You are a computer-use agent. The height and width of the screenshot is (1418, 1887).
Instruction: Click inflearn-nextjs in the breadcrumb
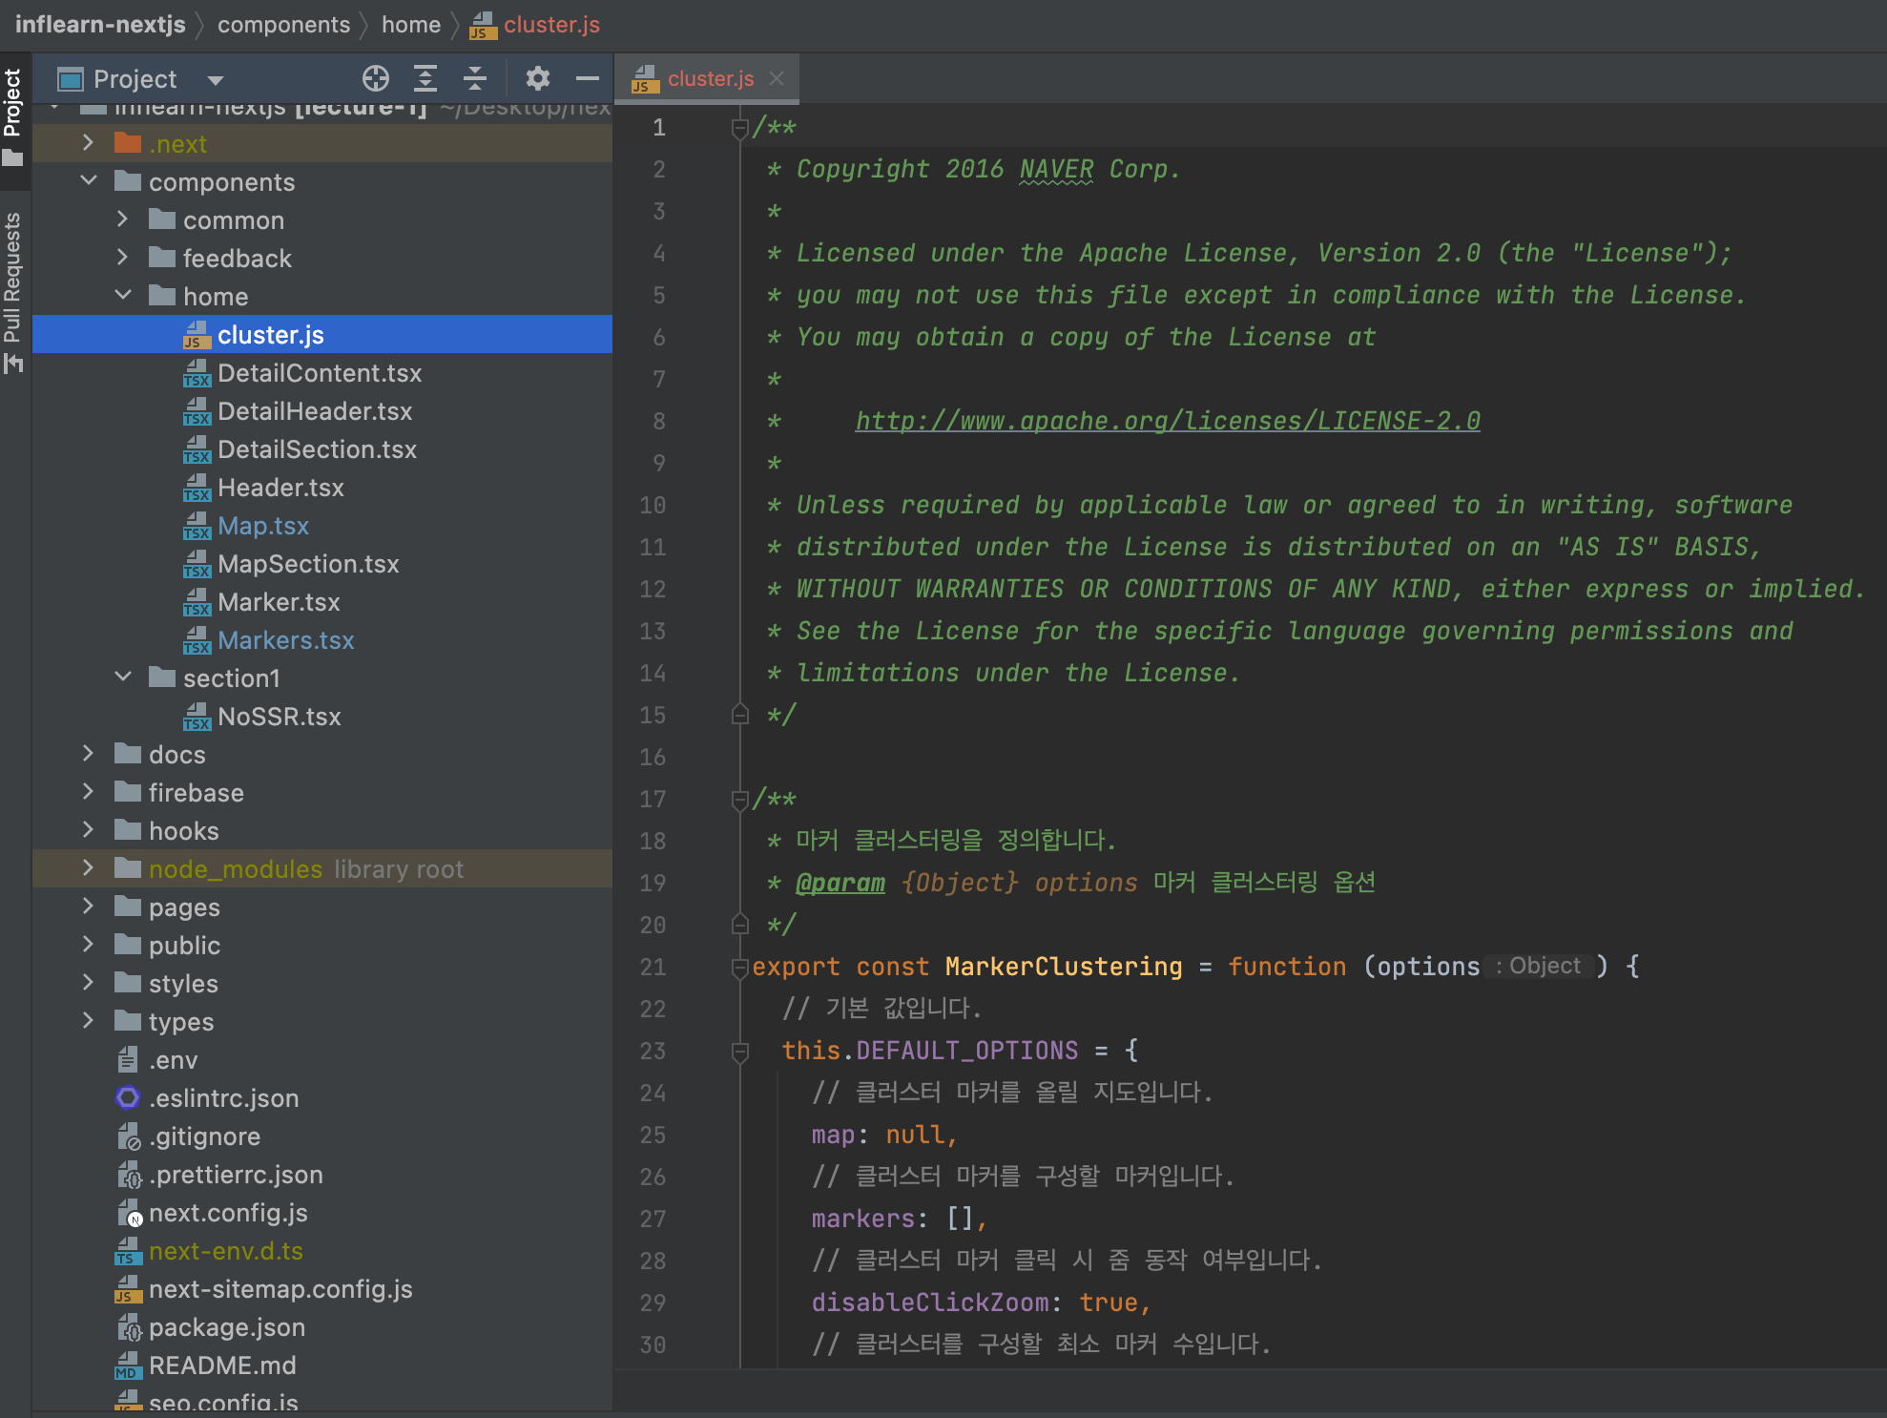point(100,24)
